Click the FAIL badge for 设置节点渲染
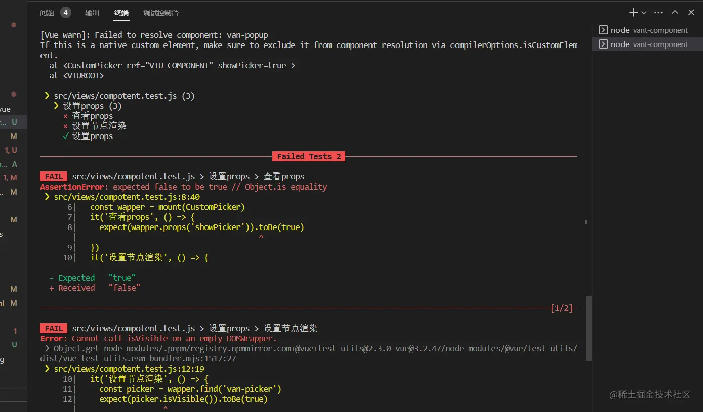 coord(54,328)
